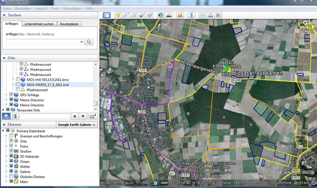Open the planet switcher (Saturn icon)
The image size is (317, 188).
(x=180, y=15)
